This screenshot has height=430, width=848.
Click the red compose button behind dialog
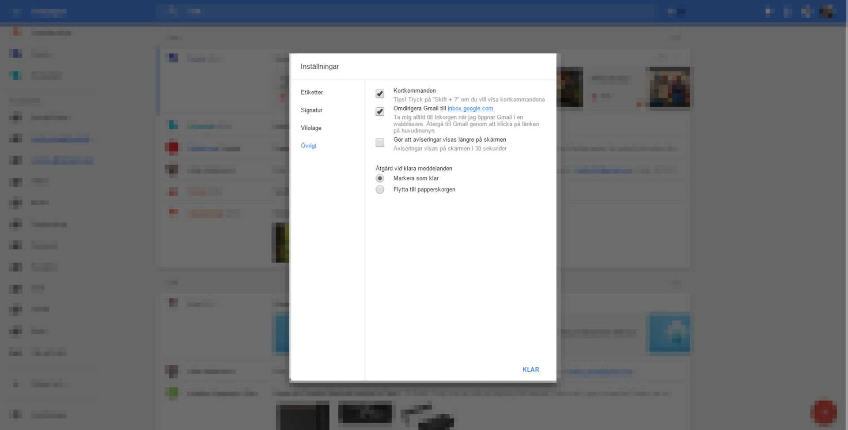(823, 413)
